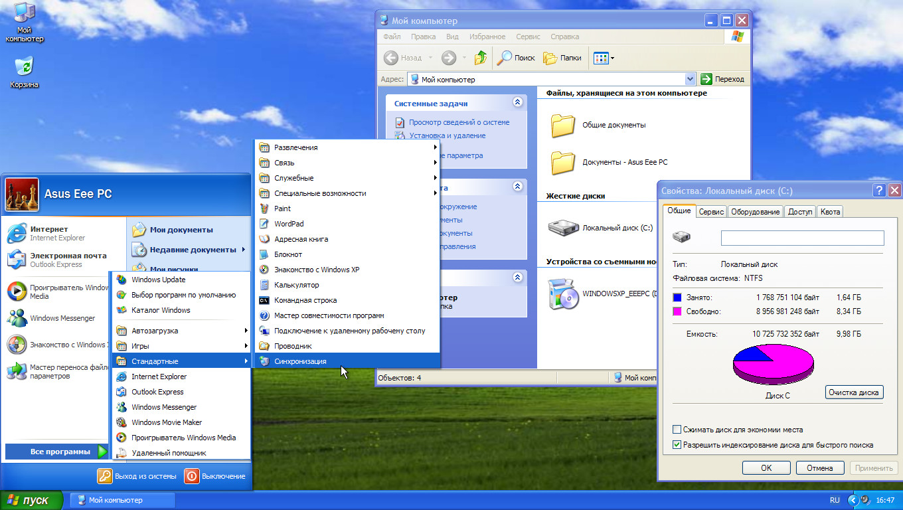
Task: Collapse the System Tasks (Системные задачи) panel
Action: pyautogui.click(x=517, y=103)
